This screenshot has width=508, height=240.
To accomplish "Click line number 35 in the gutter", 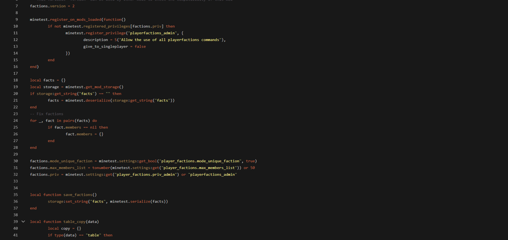I will 15,195.
